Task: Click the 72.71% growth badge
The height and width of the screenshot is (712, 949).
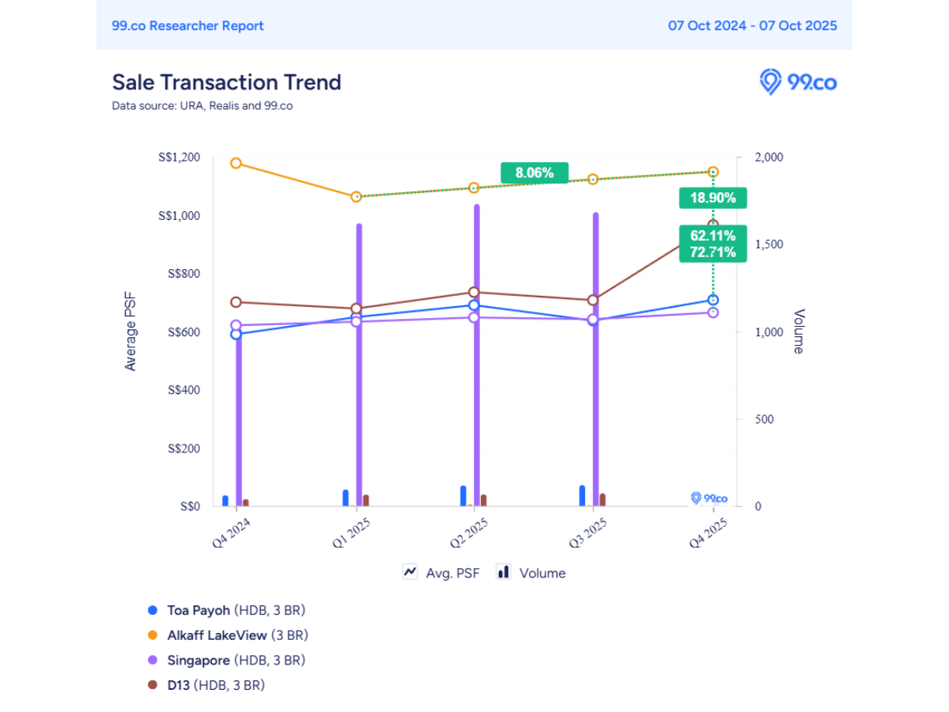Action: pos(713,253)
